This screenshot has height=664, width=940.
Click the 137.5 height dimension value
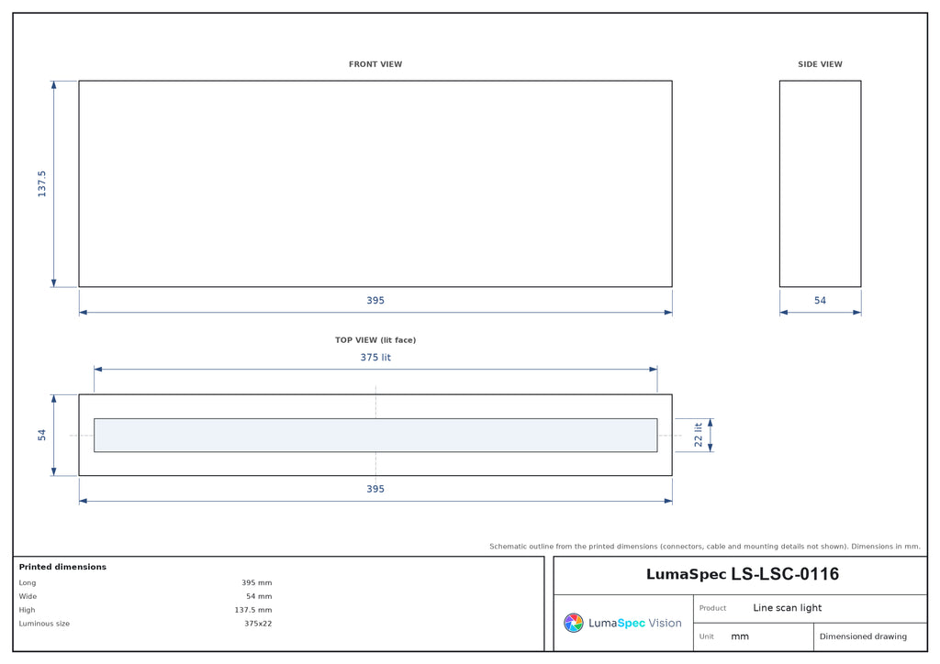(x=41, y=183)
